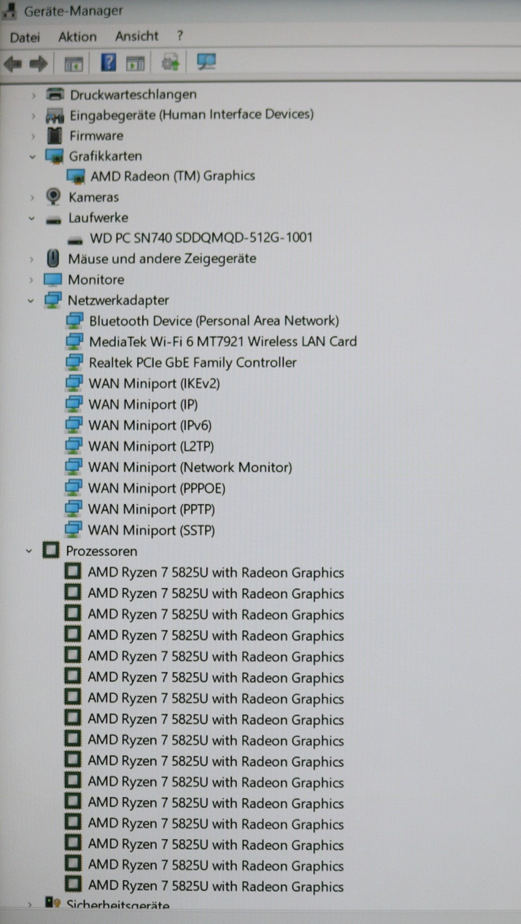Open the blue Help question mark icon

pos(109,63)
